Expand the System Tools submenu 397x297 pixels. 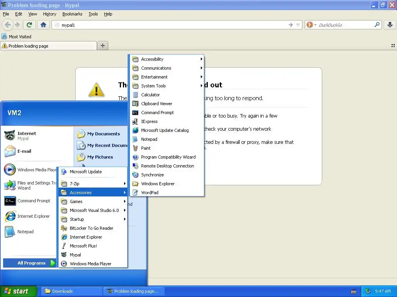167,86
